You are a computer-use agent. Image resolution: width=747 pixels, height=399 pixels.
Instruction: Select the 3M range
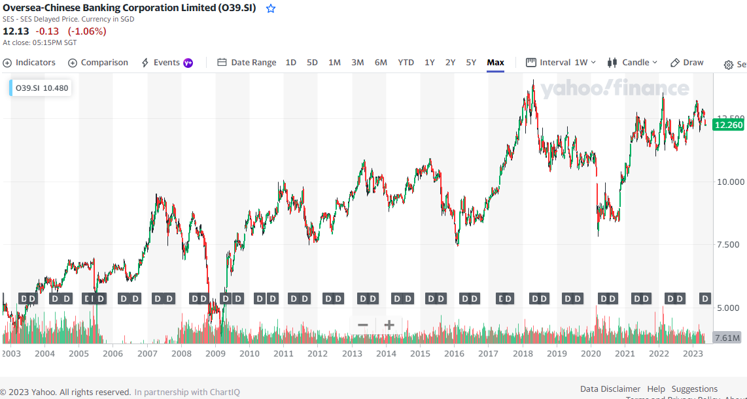point(358,62)
